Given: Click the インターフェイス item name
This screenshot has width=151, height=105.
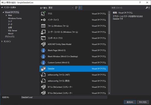Looking at the screenshot, I should point(53,20).
